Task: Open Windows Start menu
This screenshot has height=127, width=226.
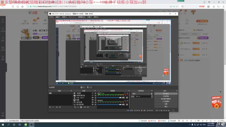Action: 3,124
